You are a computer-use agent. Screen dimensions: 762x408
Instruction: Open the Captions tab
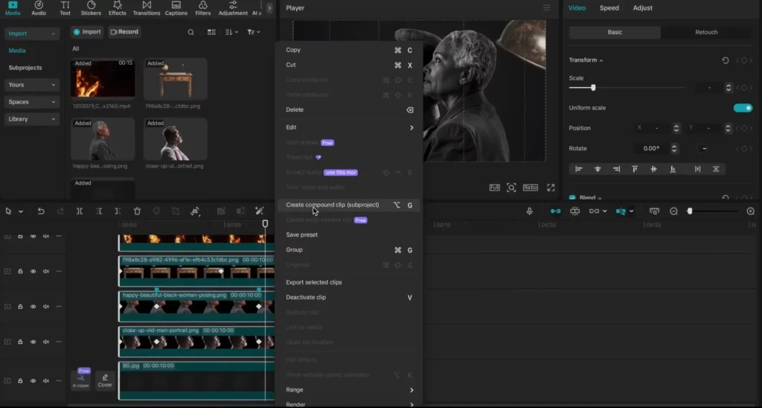click(176, 8)
